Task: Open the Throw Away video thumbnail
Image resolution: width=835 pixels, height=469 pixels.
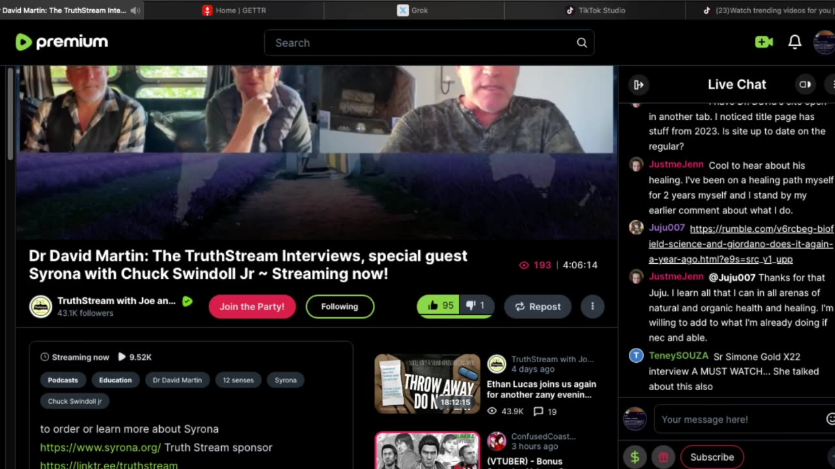Action: point(427,384)
